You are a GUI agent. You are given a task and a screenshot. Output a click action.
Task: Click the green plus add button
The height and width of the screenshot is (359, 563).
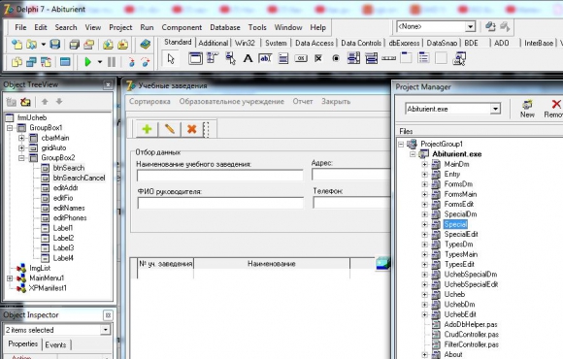point(147,129)
